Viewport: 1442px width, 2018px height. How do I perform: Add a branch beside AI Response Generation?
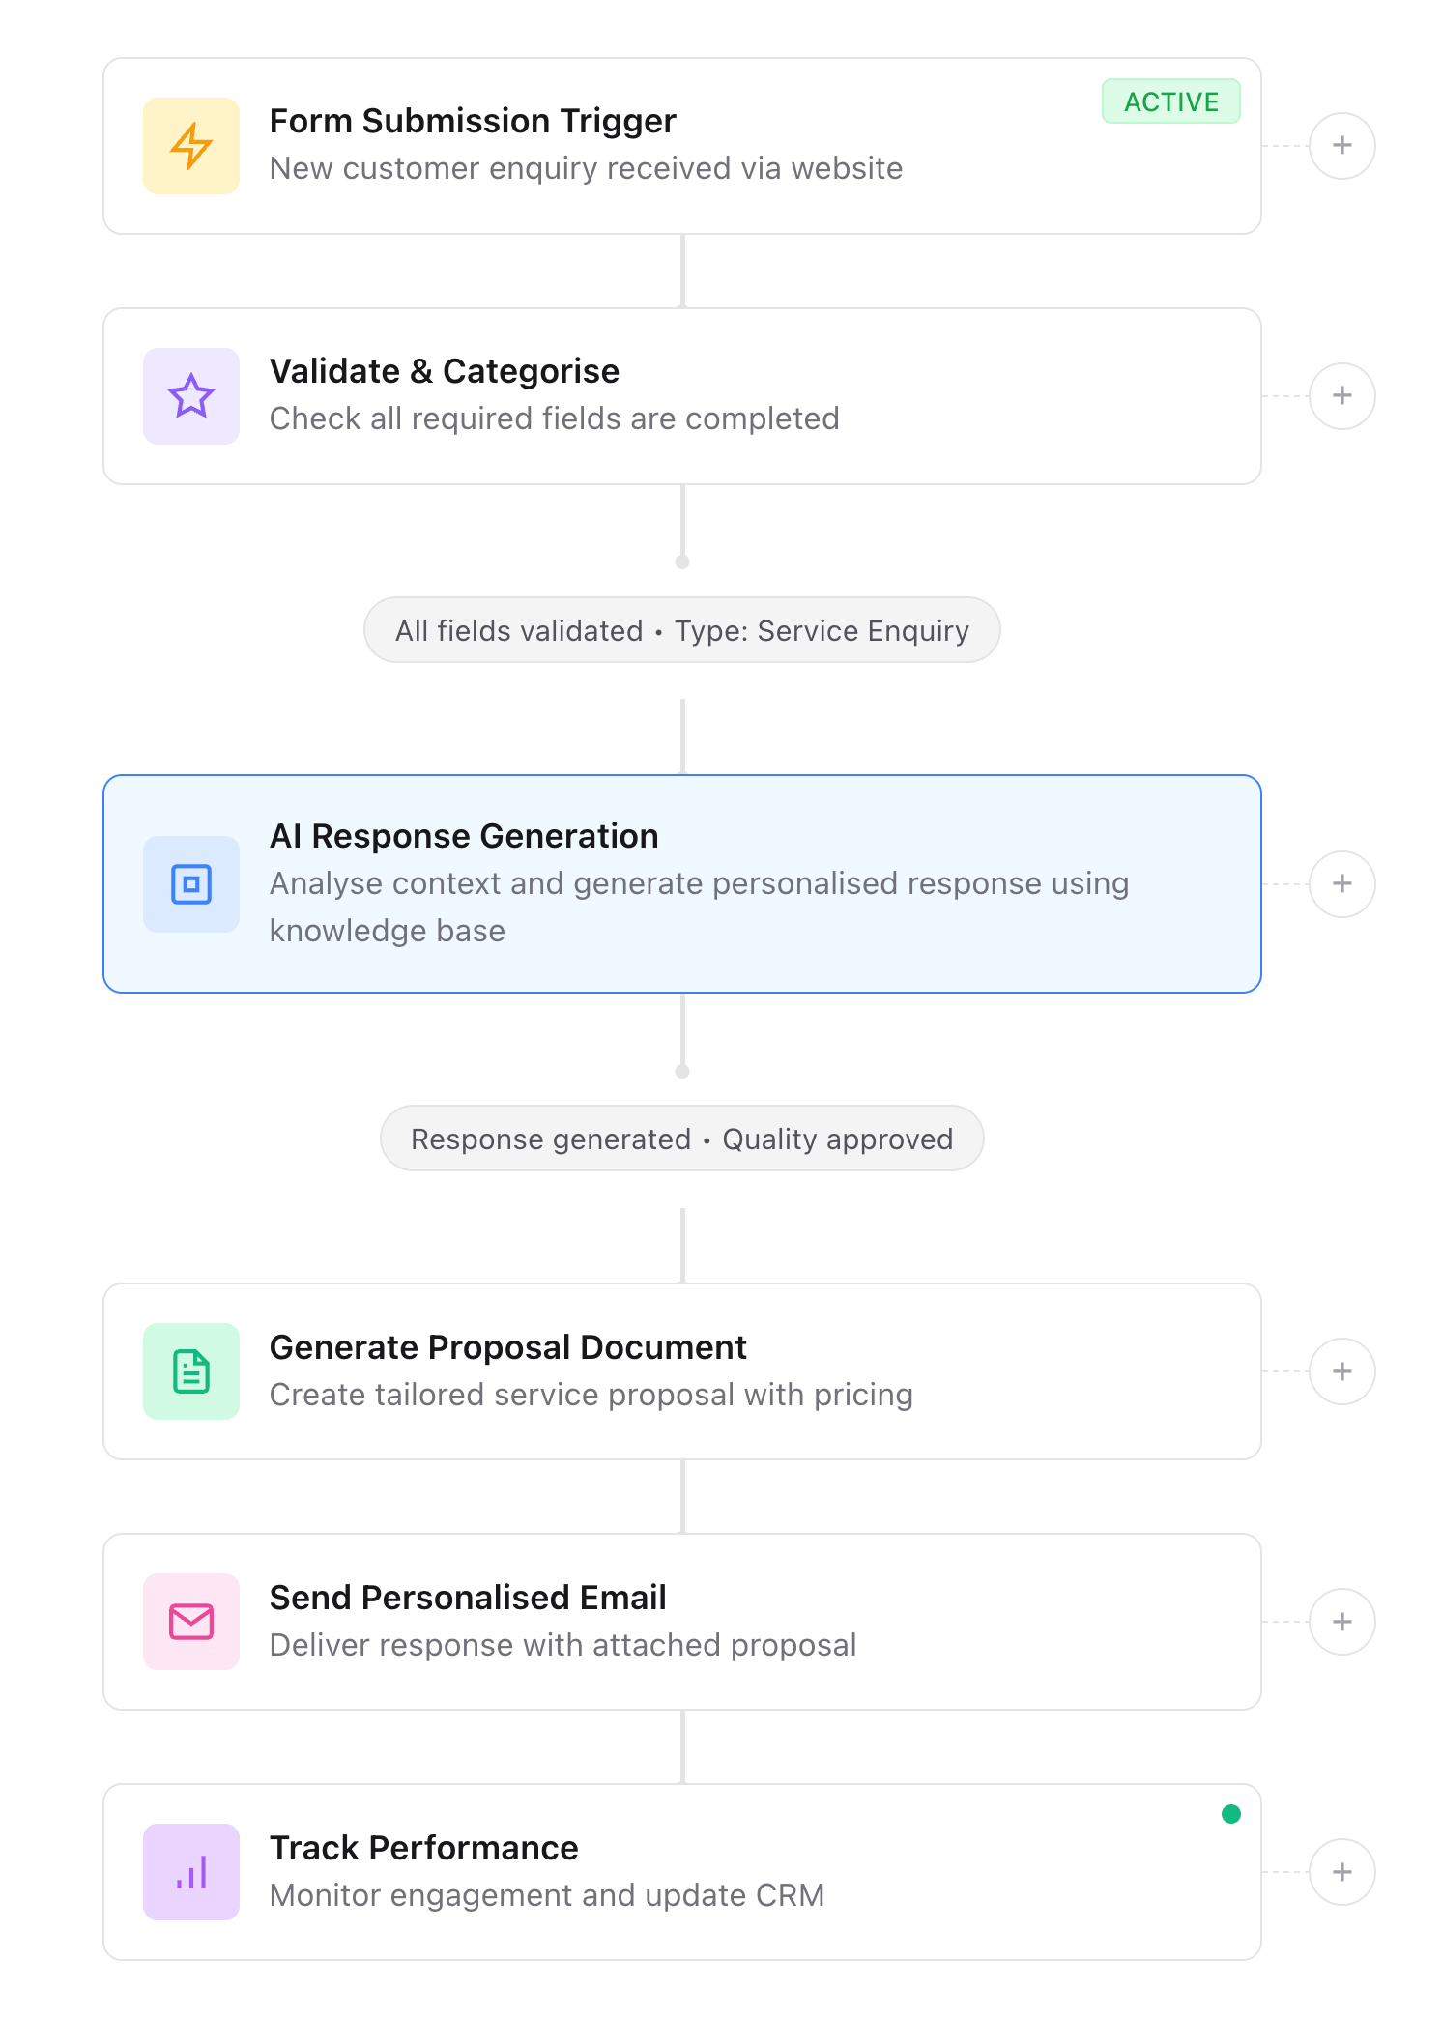coord(1342,882)
